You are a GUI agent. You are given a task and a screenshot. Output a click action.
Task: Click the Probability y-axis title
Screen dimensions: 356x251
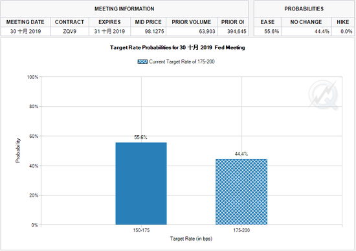pyautogui.click(x=17, y=151)
